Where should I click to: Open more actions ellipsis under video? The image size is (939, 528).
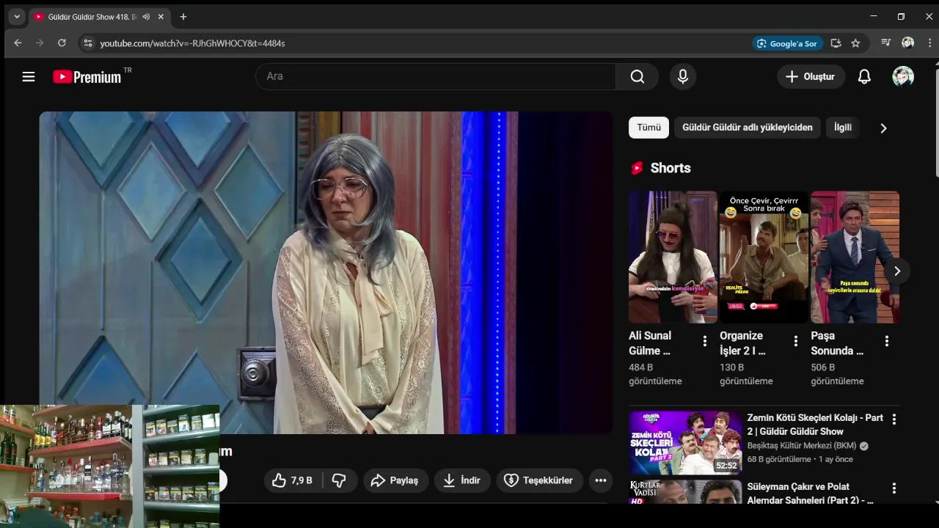601,480
